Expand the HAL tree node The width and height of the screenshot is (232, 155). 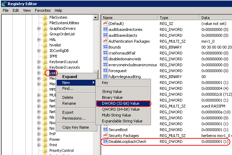(39, 40)
